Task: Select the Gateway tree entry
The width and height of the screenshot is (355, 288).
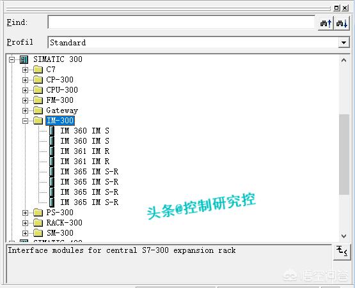Action: click(62, 110)
